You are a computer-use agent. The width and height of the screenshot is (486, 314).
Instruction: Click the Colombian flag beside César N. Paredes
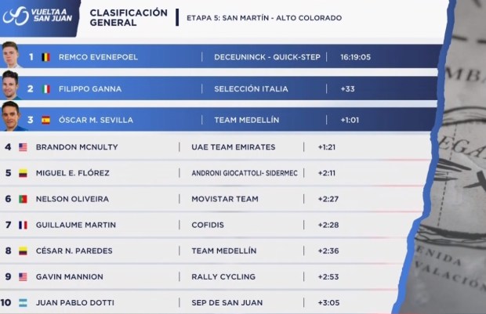[23, 251]
